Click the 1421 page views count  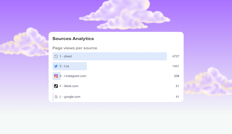click(x=176, y=66)
